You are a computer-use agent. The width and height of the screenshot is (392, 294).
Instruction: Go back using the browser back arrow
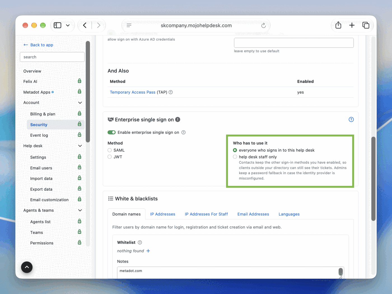85,25
